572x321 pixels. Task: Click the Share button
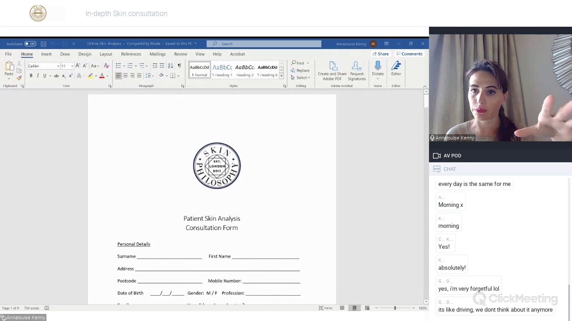380,54
